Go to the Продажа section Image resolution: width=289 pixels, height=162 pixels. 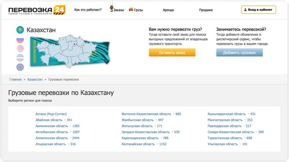point(206,10)
